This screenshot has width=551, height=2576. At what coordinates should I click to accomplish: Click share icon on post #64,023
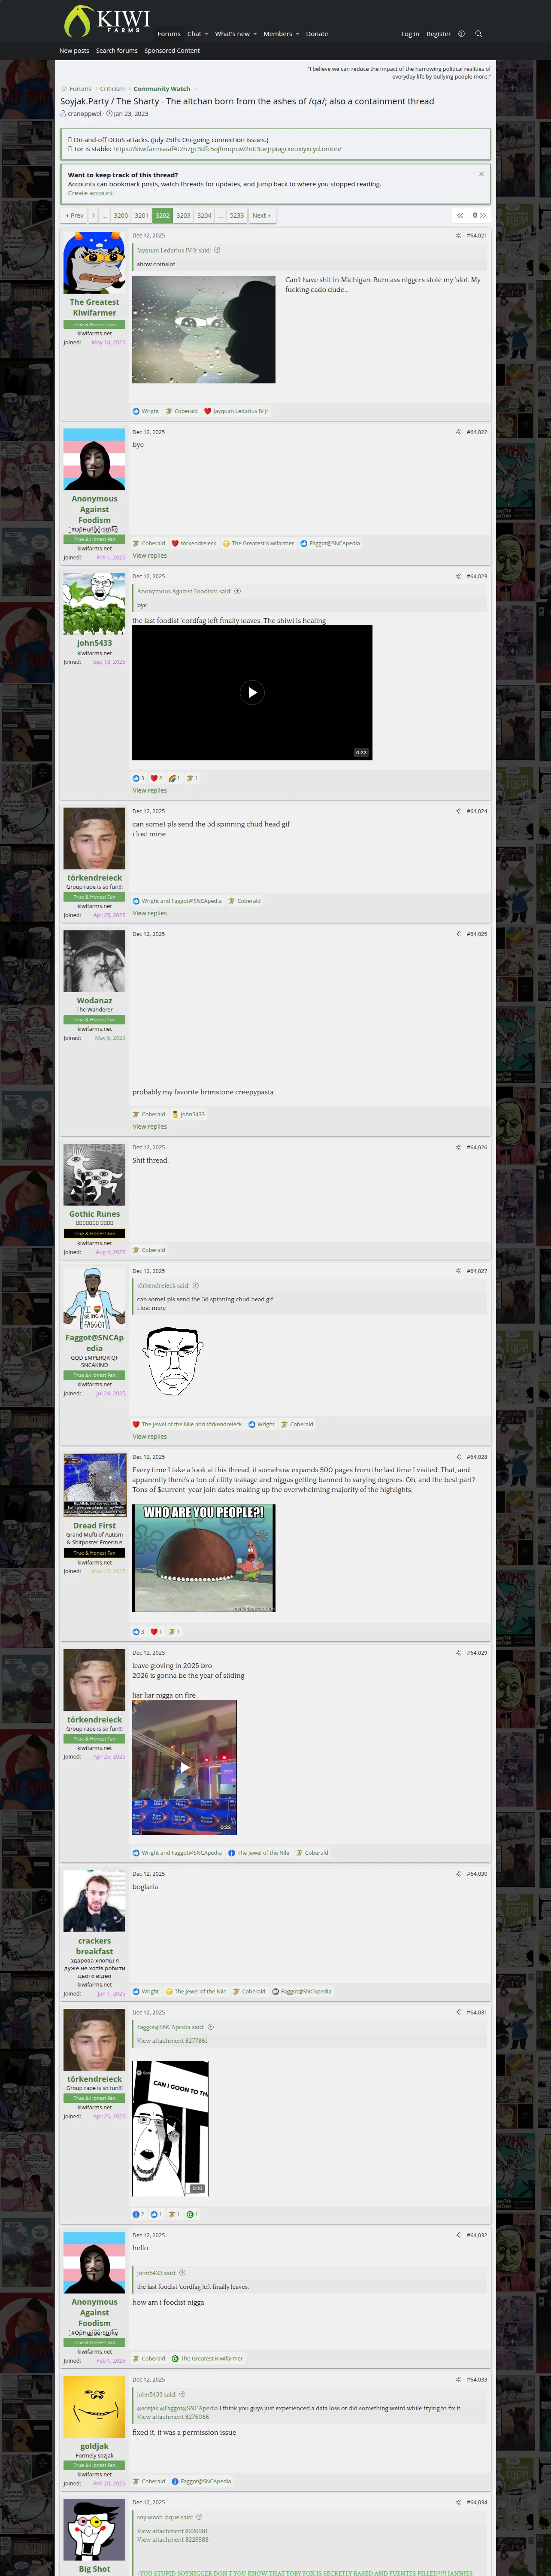coord(458,576)
